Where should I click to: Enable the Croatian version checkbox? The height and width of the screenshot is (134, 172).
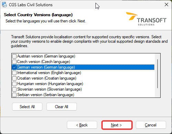pos(14,78)
